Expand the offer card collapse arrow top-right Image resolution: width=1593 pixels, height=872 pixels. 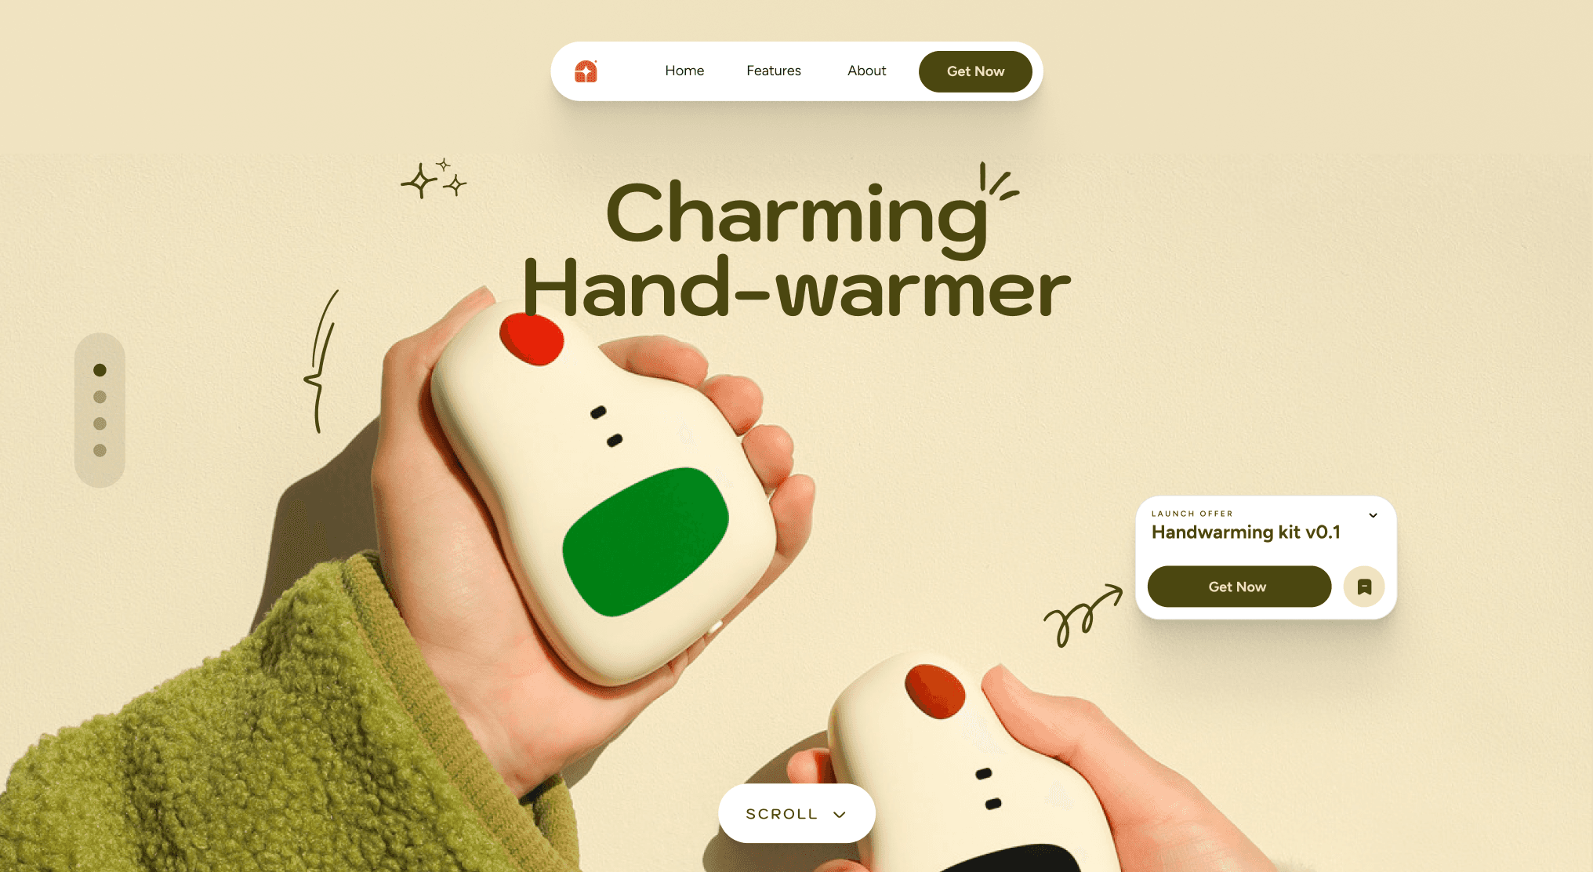click(1372, 515)
